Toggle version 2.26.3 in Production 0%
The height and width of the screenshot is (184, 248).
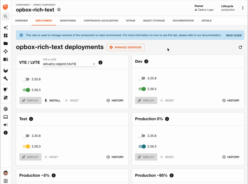(142, 146)
